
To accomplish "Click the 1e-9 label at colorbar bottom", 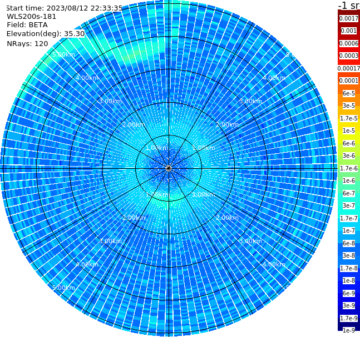I will pyautogui.click(x=349, y=330).
